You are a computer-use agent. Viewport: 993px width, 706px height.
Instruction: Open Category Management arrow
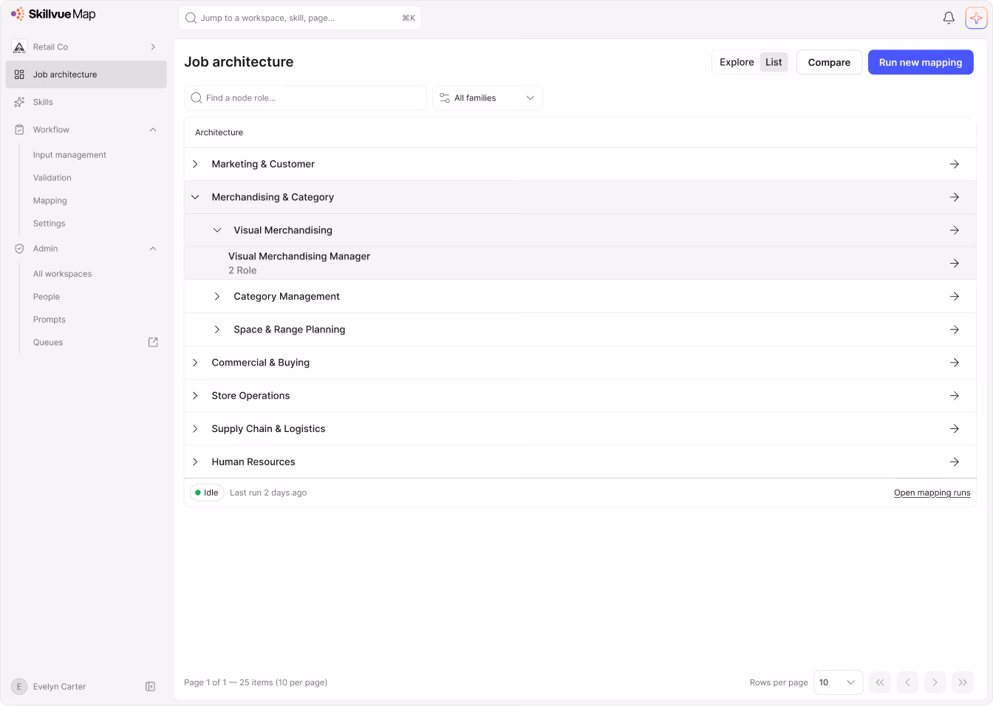(955, 296)
